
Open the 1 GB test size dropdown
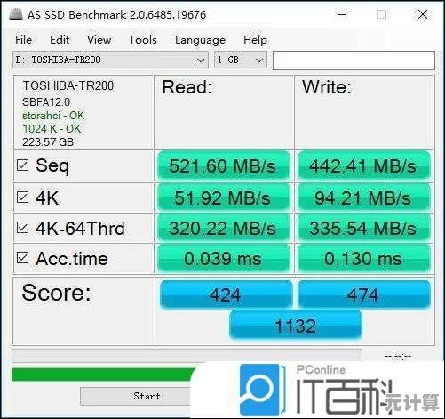point(241,60)
